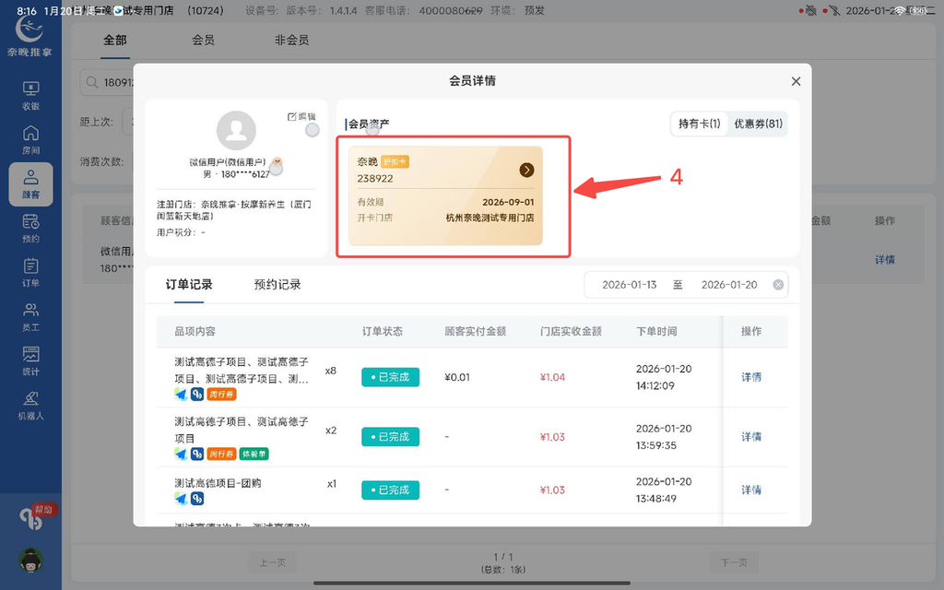Open the 房间 rooms panel
This screenshot has width=944, height=590.
(30, 139)
